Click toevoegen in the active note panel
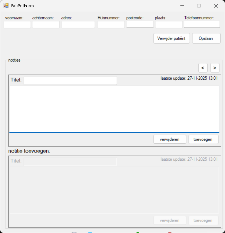 click(203, 139)
